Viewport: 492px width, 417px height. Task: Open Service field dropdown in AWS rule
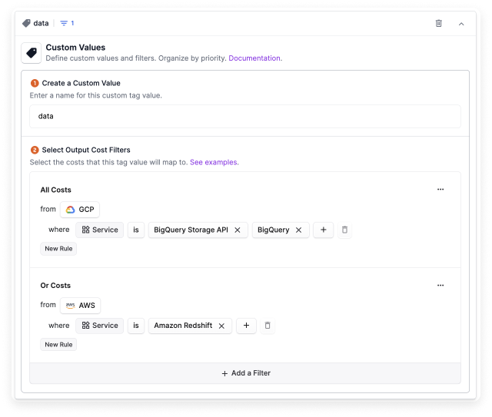[99, 326]
